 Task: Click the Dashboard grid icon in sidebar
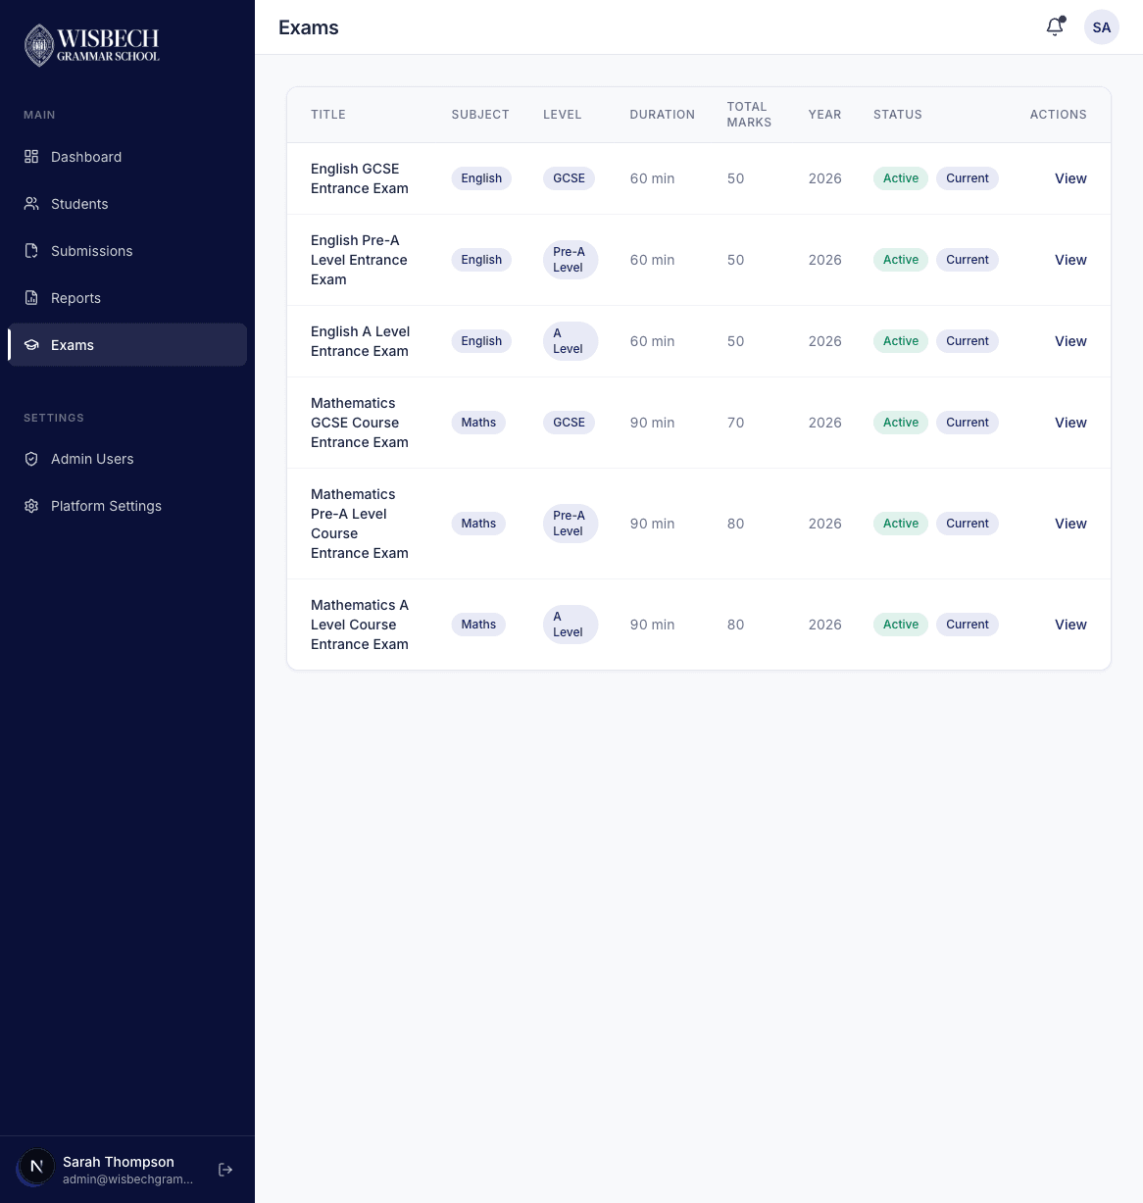coord(31,157)
